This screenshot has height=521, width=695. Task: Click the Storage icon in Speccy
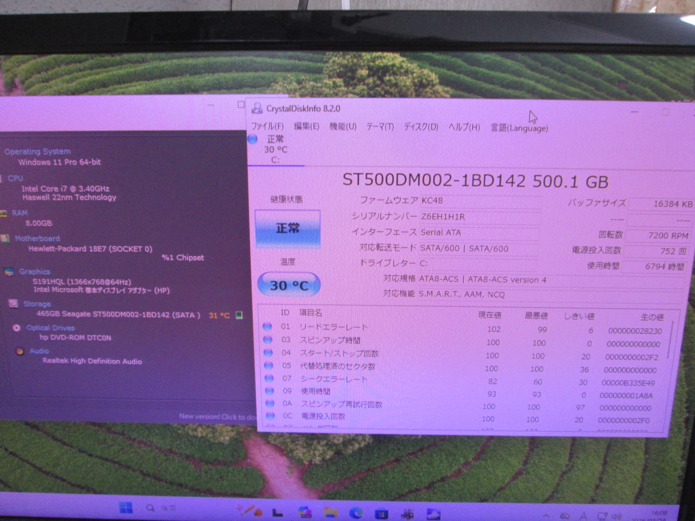coord(13,303)
